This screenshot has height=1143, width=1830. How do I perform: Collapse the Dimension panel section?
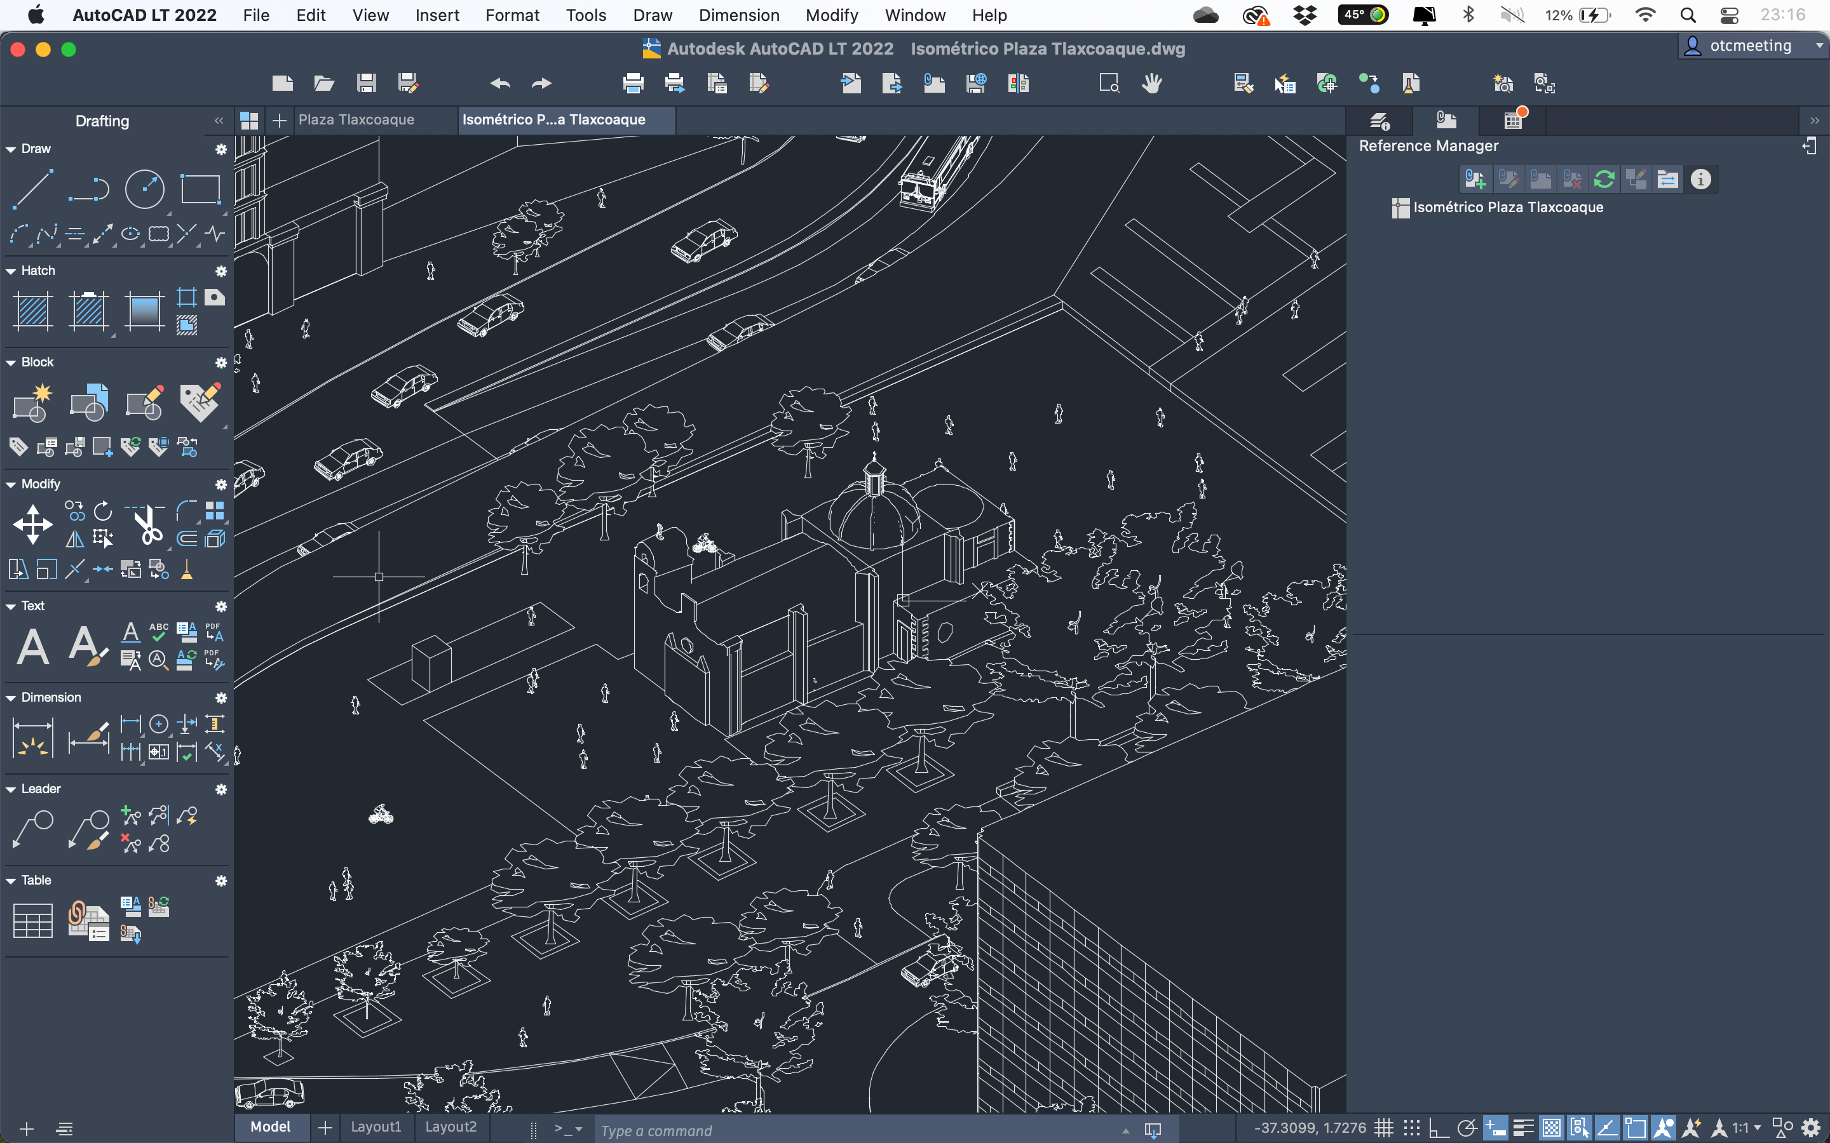tap(11, 698)
